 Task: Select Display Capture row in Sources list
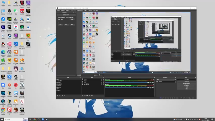click(92, 84)
